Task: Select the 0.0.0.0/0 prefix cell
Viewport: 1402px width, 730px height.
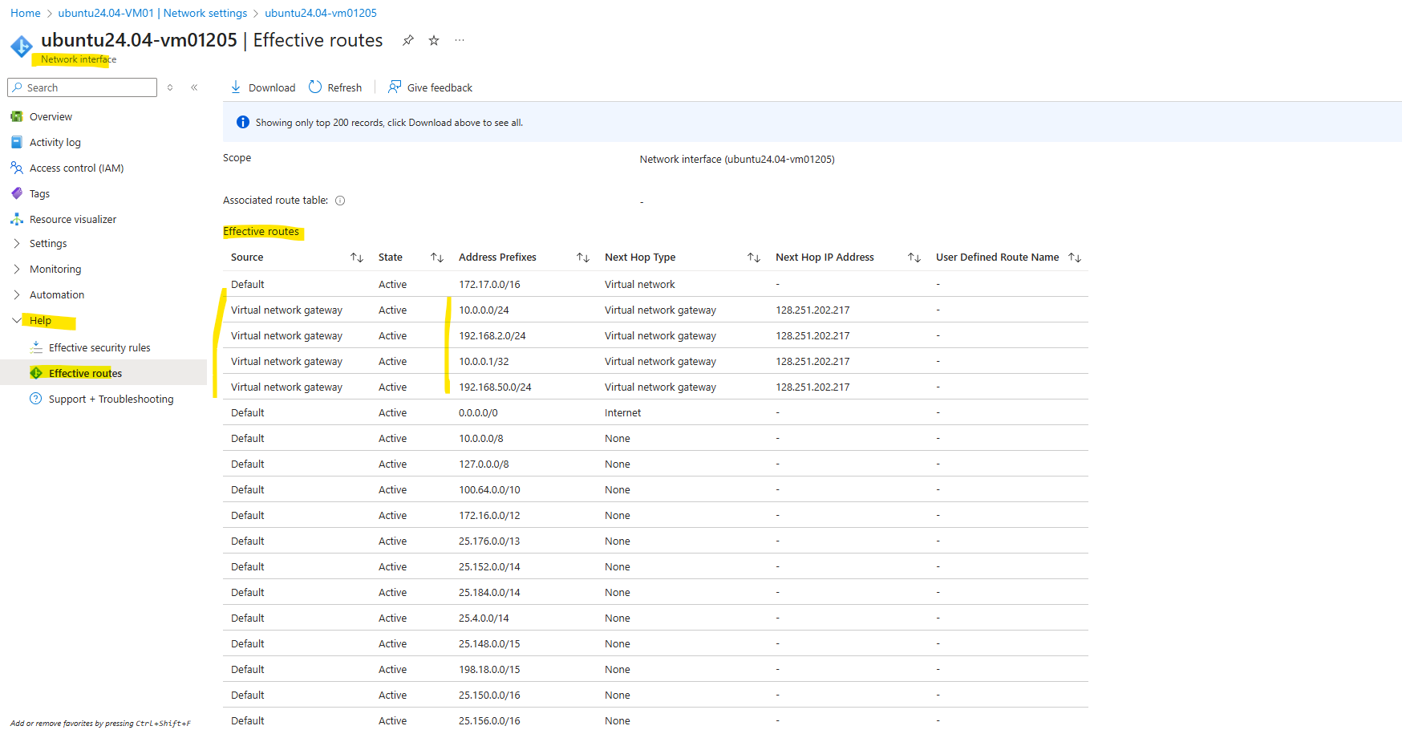Action: point(478,413)
